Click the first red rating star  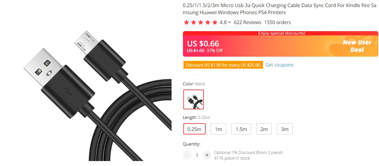pyautogui.click(x=186, y=22)
